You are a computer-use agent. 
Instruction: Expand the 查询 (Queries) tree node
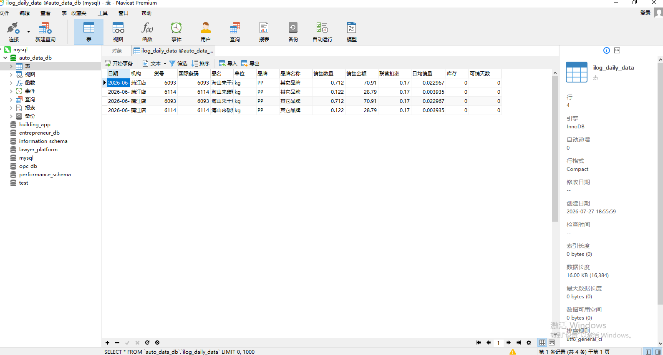pyautogui.click(x=11, y=100)
